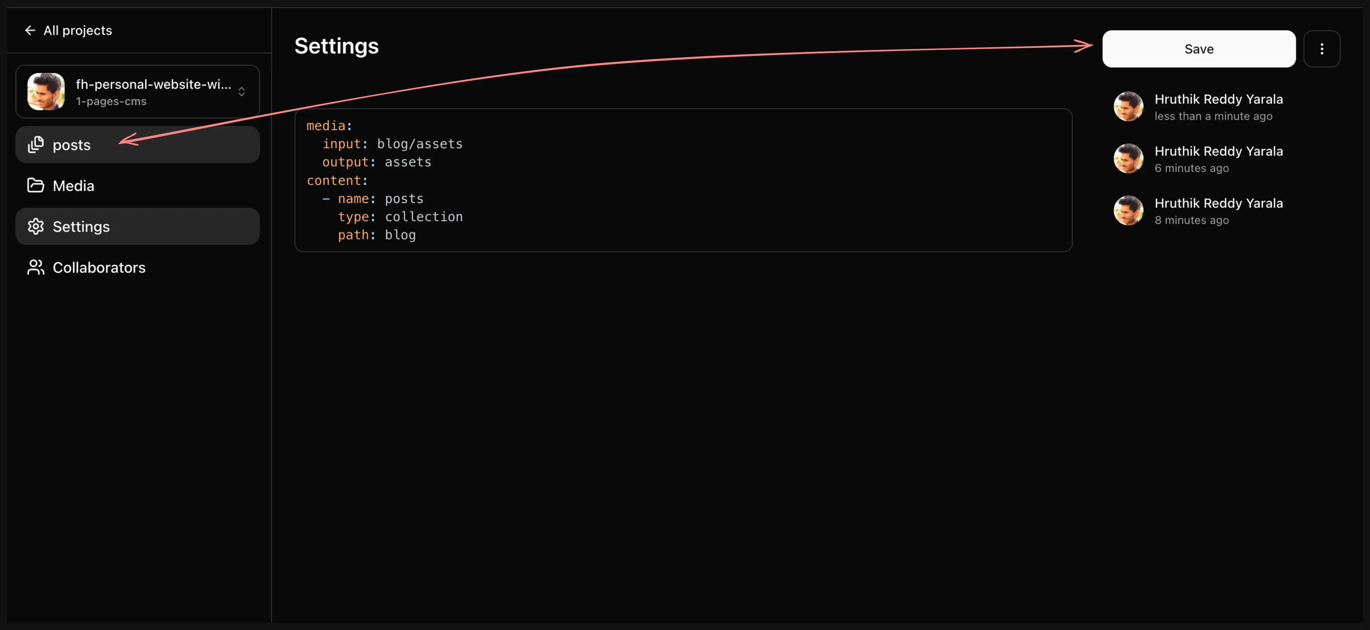The image size is (1370, 630).
Task: Click the project avatar thumbnail in sidebar
Action: (x=46, y=91)
